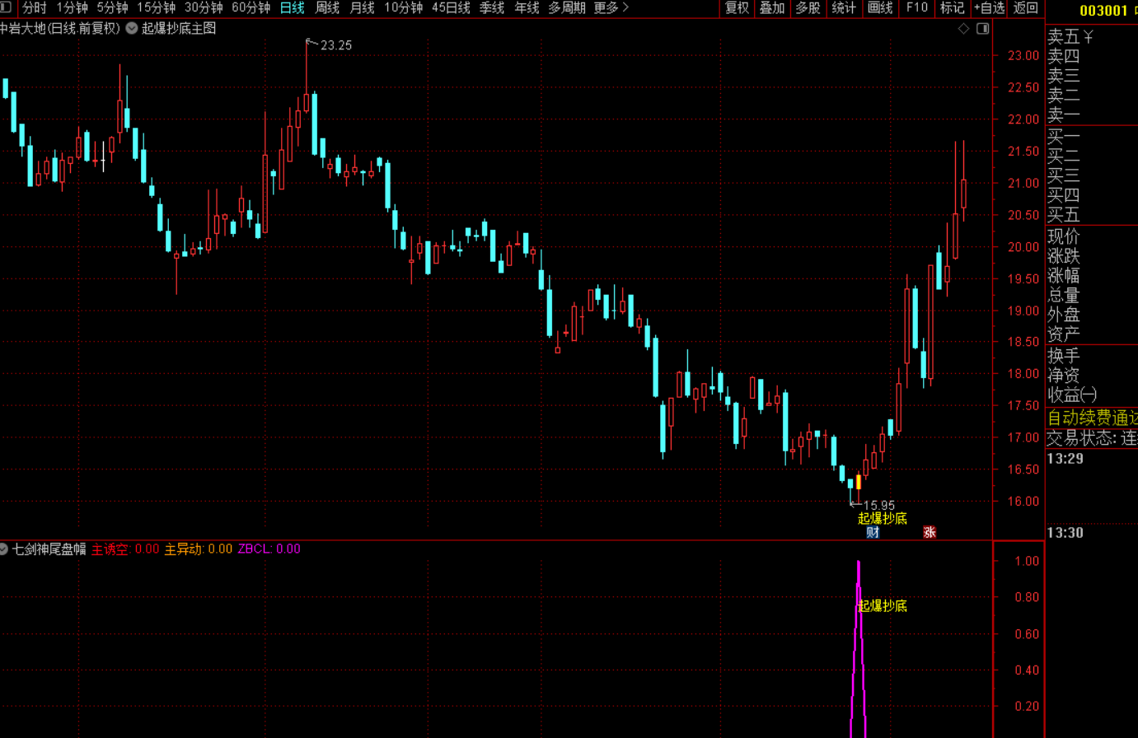Click the yellow 起爆抄底 signal candle
Viewport: 1138px width, 738px height.
(x=859, y=482)
